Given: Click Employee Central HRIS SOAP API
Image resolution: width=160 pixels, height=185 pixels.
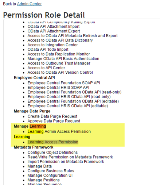Looking at the screenshot, I should (x=58, y=88).
